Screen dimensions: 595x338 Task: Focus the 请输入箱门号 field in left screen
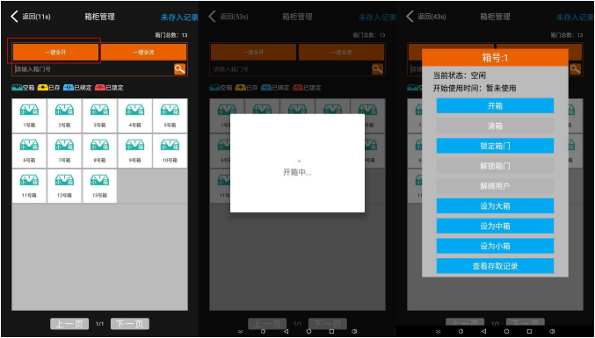[x=93, y=69]
